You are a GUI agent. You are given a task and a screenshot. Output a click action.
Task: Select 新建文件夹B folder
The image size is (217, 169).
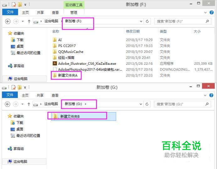[84, 116]
